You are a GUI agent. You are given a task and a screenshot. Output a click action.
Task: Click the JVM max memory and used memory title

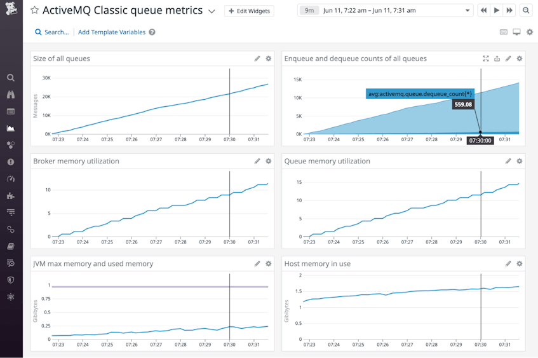click(x=93, y=264)
